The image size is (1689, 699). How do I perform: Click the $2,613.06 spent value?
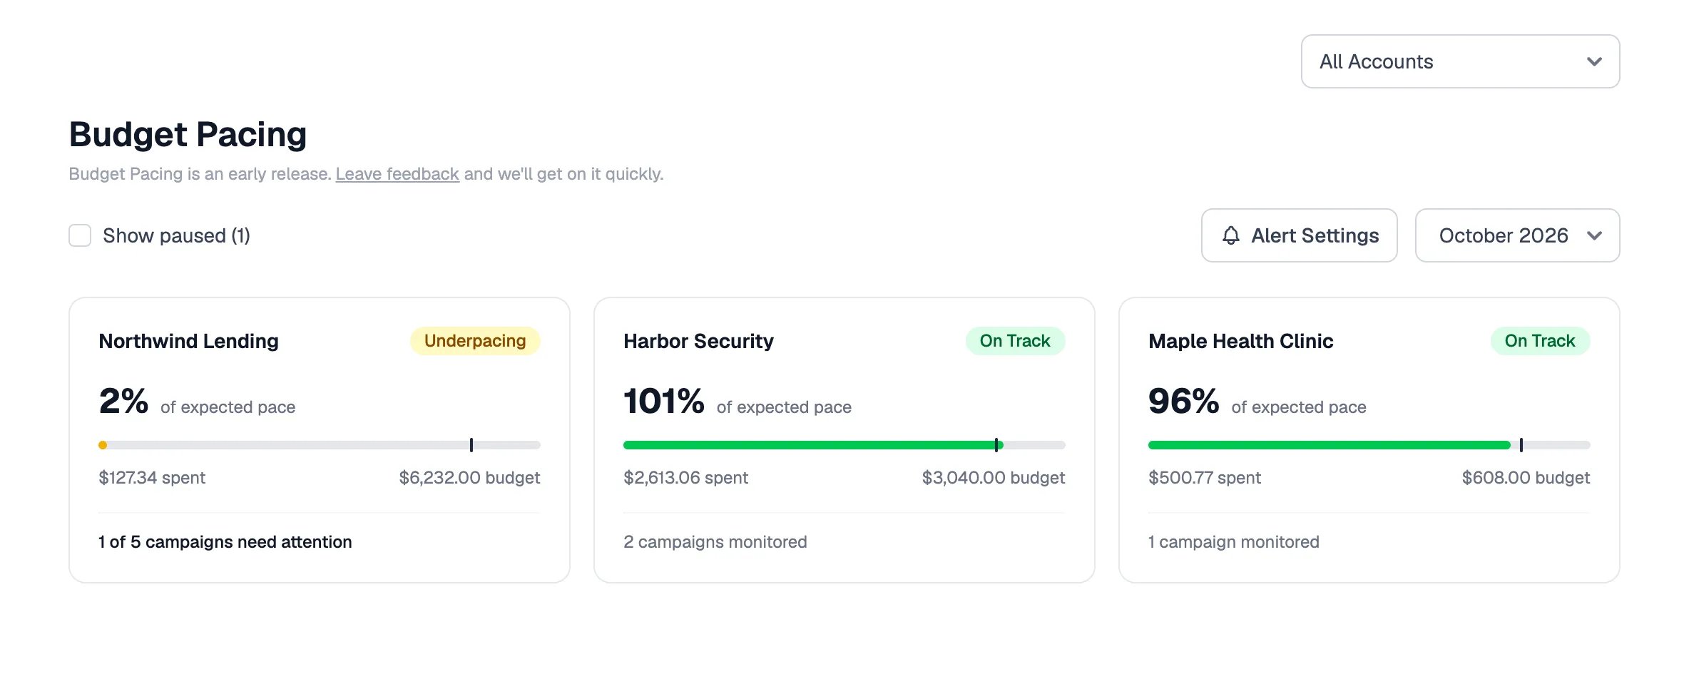[x=685, y=478]
